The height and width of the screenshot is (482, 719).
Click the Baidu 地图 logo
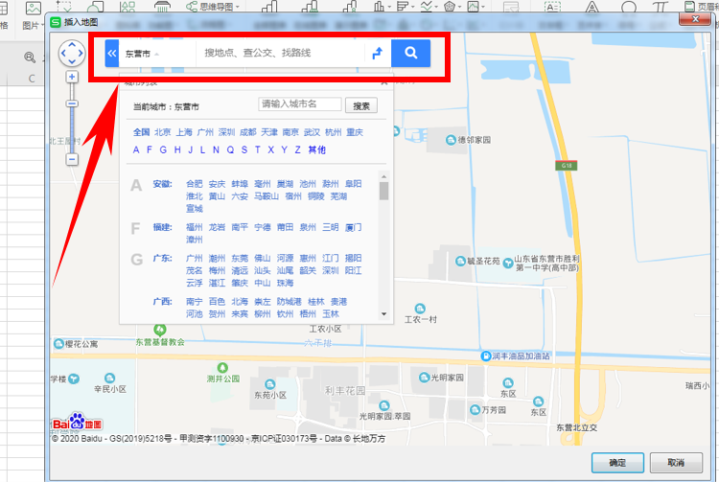click(x=77, y=422)
